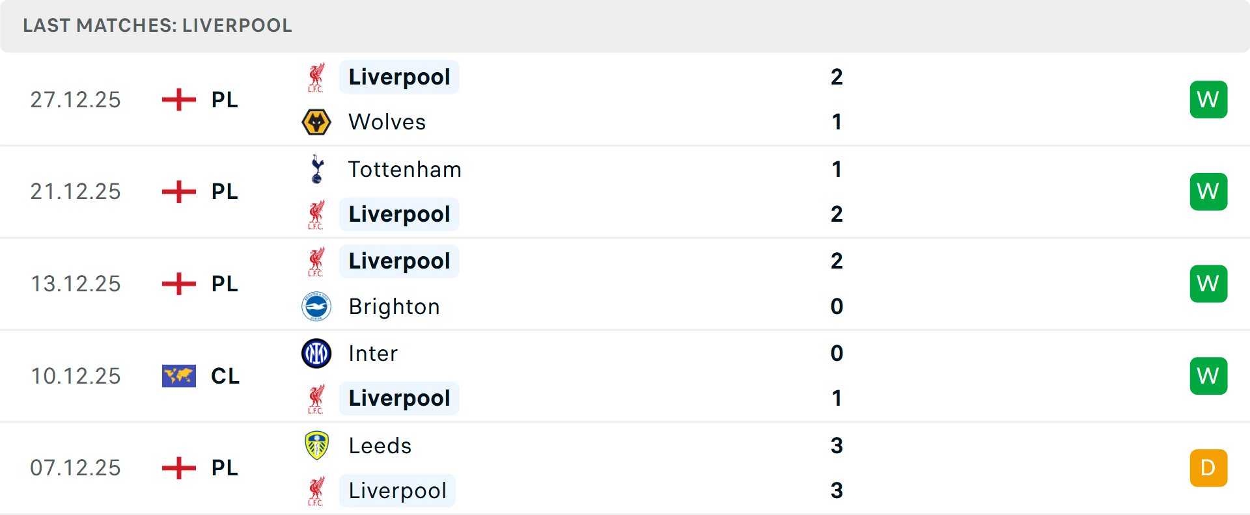This screenshot has height=515, width=1250.
Task: Click the Leeds club crest icon
Action: click(x=316, y=445)
